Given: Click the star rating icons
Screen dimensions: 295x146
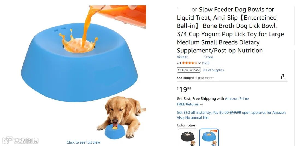Looking at the screenshot, I should click(x=190, y=63).
